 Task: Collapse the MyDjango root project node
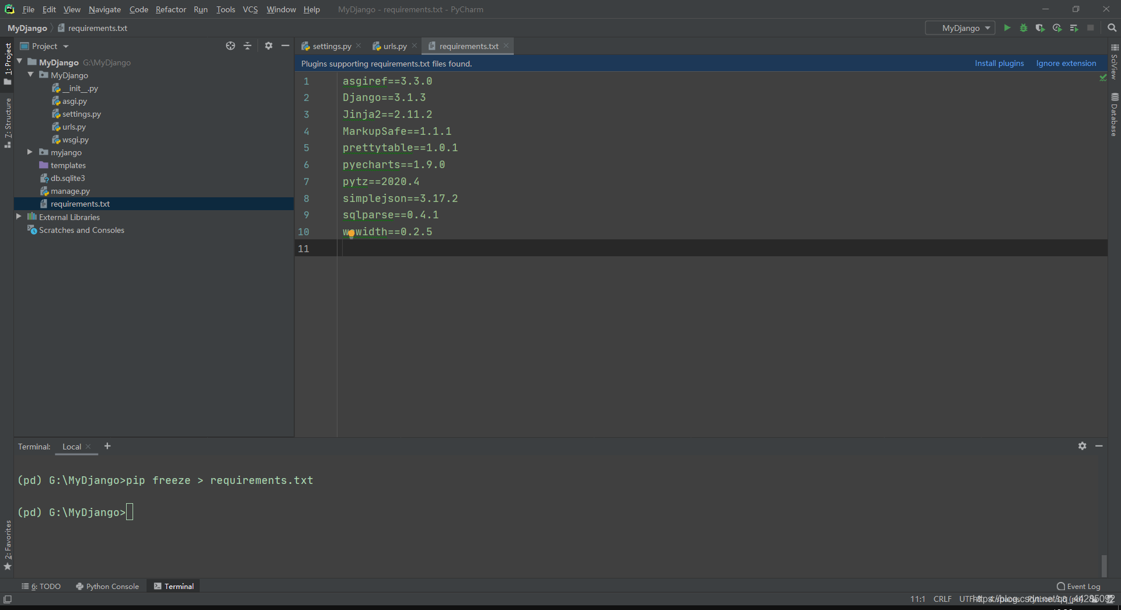coord(19,61)
